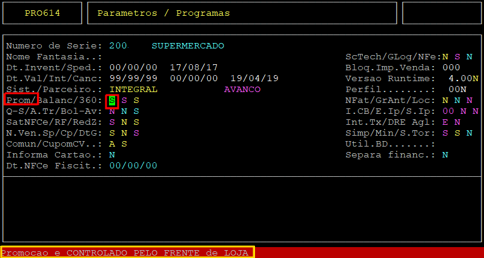484x258 pixels.
Task: Click the Dt.NFCe Fiscit. date 00/00/00
Action: tap(133, 166)
